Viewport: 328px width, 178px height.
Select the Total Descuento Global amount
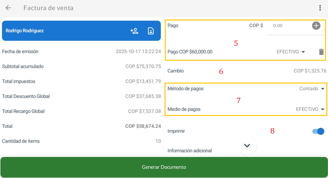(143, 96)
